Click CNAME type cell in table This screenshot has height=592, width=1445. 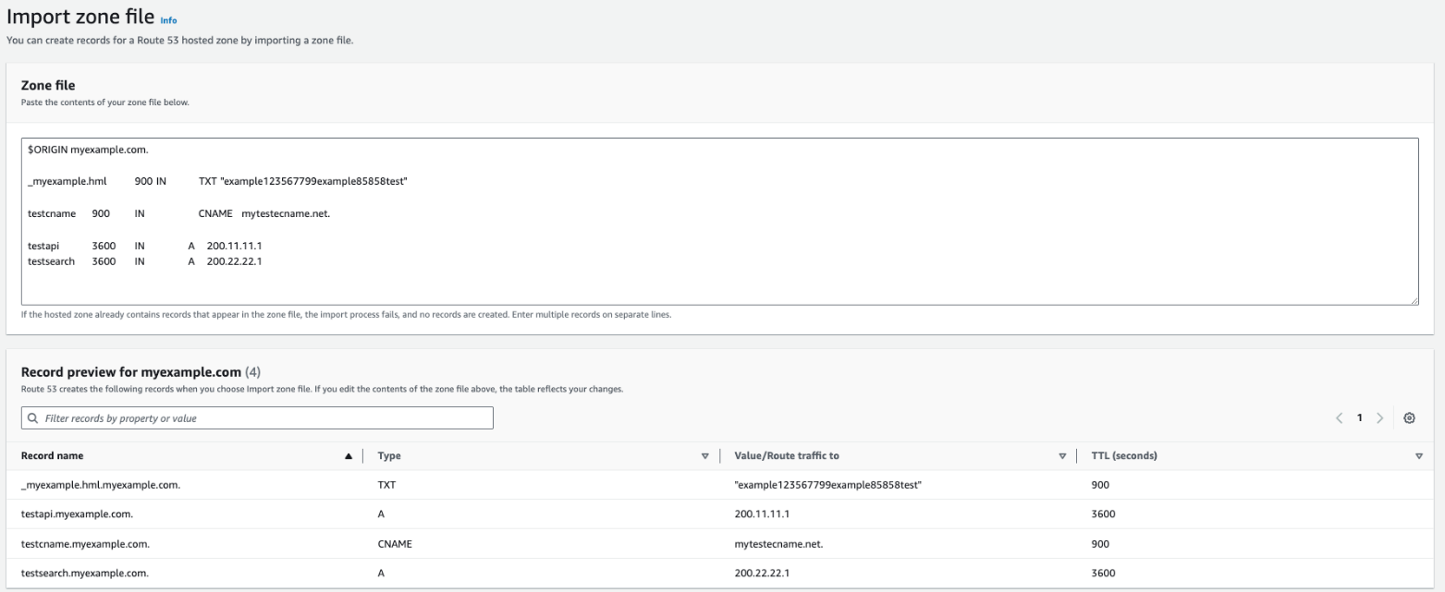pyautogui.click(x=395, y=544)
